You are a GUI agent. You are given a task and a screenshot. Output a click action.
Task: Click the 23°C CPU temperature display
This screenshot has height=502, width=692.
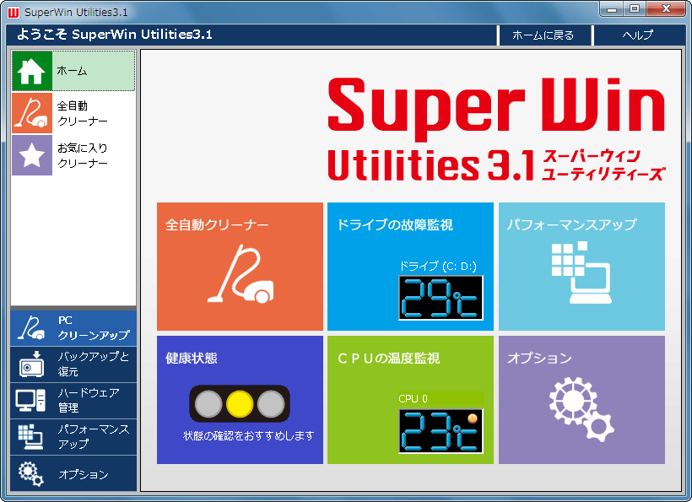(441, 431)
